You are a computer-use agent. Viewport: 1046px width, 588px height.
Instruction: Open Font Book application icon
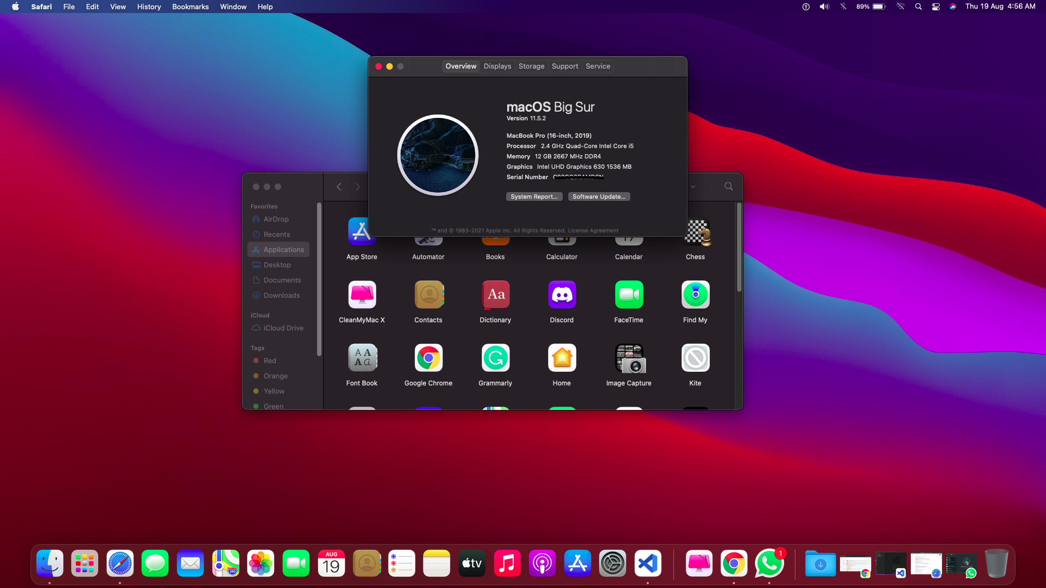[x=362, y=358]
